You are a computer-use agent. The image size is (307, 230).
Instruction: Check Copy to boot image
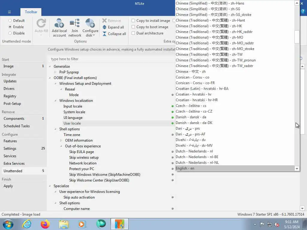point(133,27)
